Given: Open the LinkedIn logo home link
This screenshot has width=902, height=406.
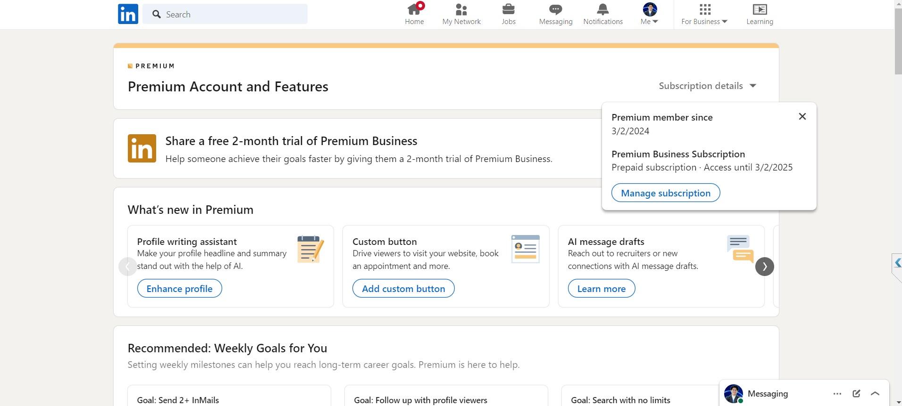Looking at the screenshot, I should click(x=128, y=14).
